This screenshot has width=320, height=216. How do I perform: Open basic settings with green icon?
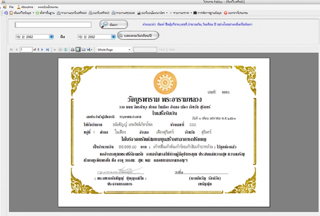[x=45, y=13]
